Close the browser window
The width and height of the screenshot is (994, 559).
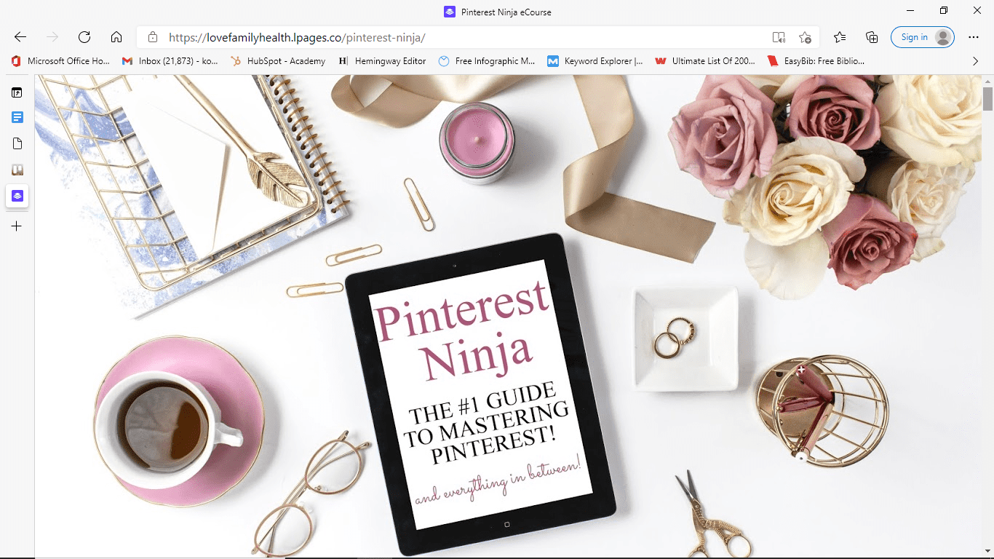pyautogui.click(x=977, y=10)
